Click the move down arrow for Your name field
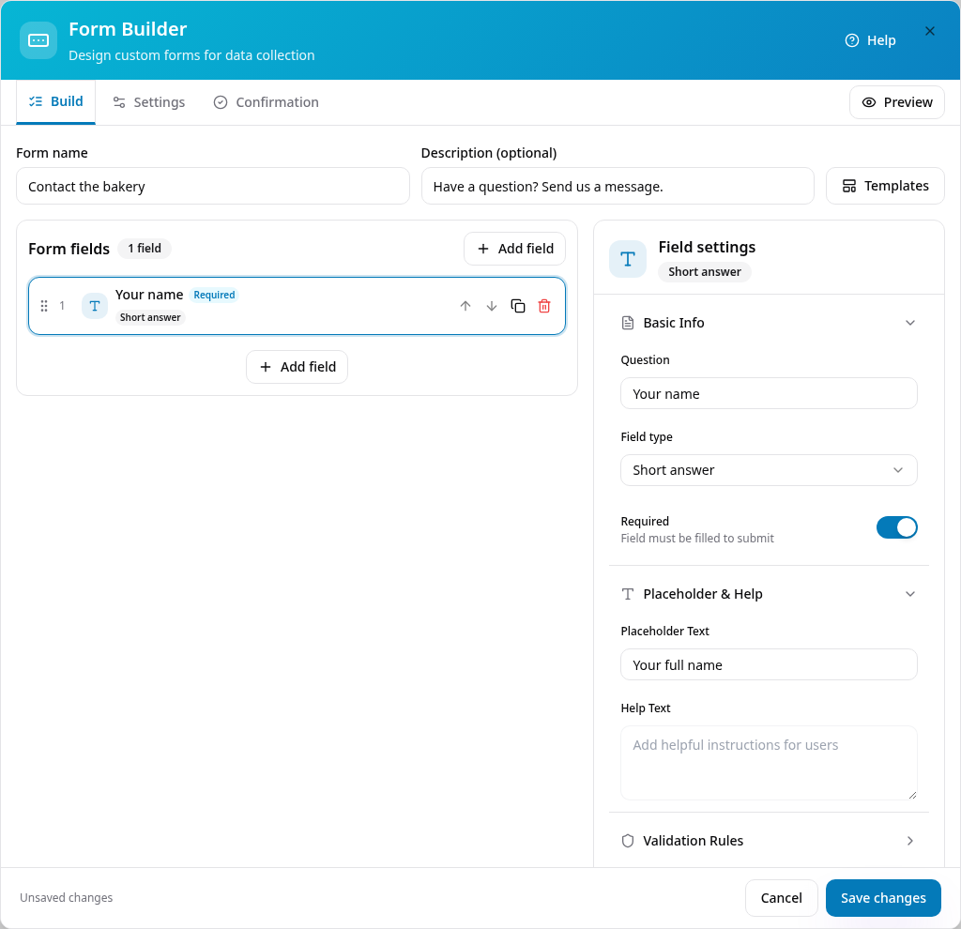The image size is (961, 929). pos(492,306)
